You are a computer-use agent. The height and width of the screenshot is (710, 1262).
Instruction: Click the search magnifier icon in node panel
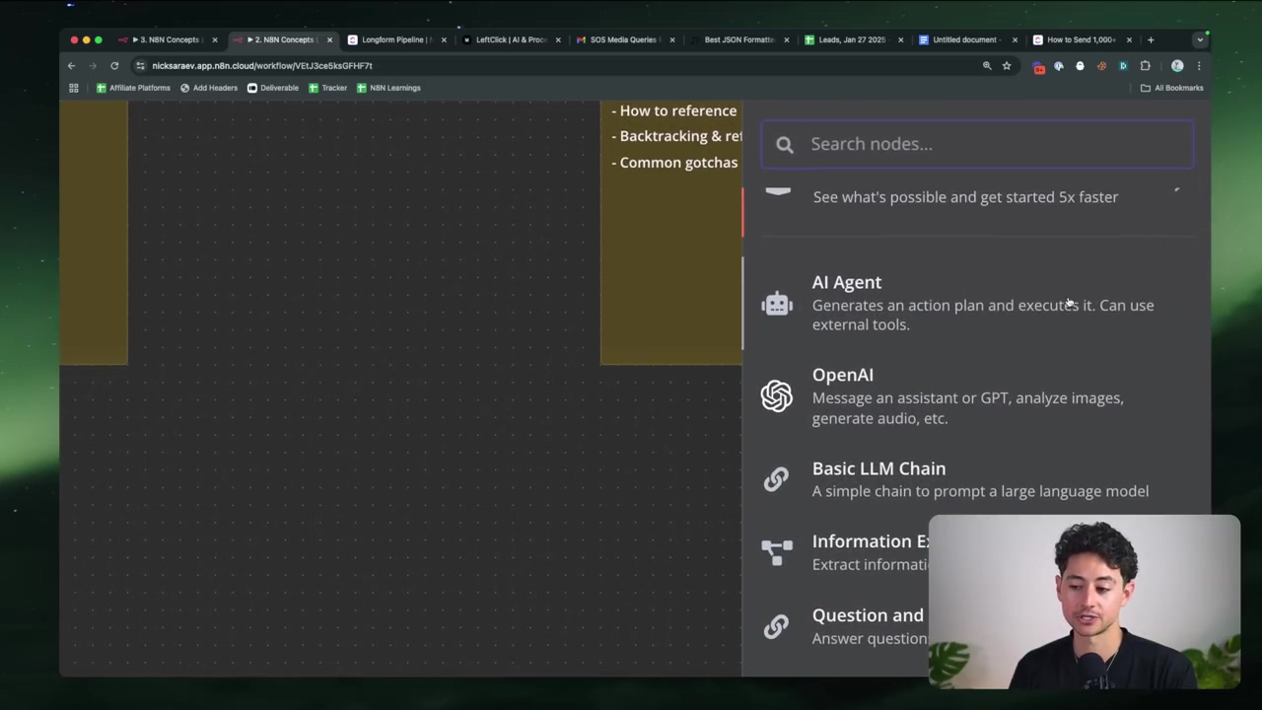[x=785, y=145]
